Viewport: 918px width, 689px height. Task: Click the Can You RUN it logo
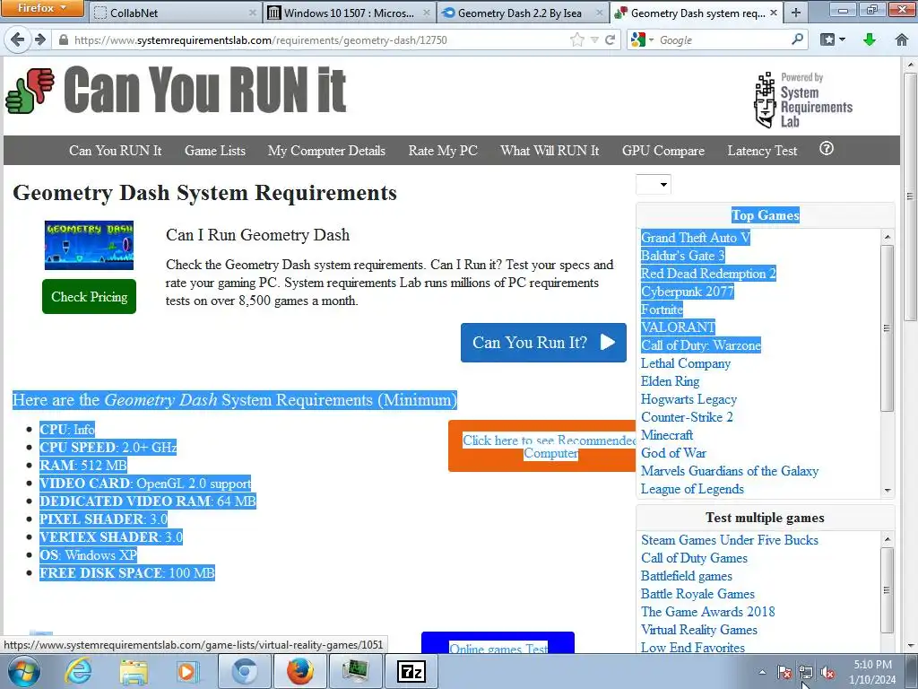176,90
